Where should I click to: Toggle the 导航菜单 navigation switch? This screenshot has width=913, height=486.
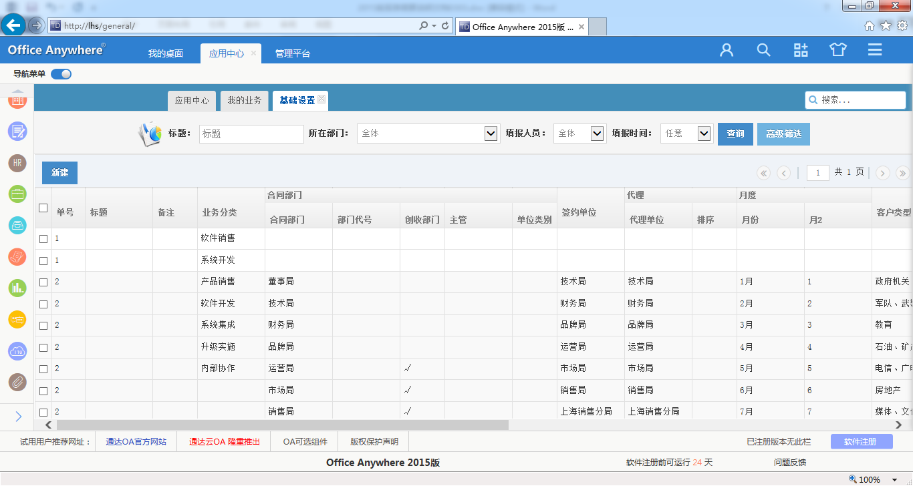61,74
